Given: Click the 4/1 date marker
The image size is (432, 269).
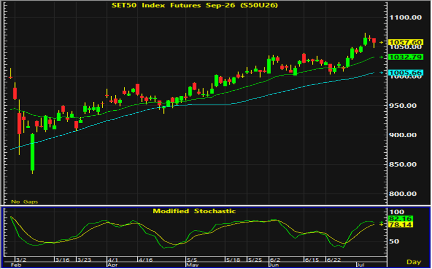Looking at the screenshot, I should 113,259.
